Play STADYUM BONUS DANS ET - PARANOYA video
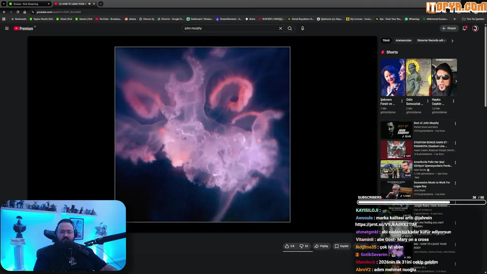Screen dimensions: 487x274 click(x=396, y=150)
